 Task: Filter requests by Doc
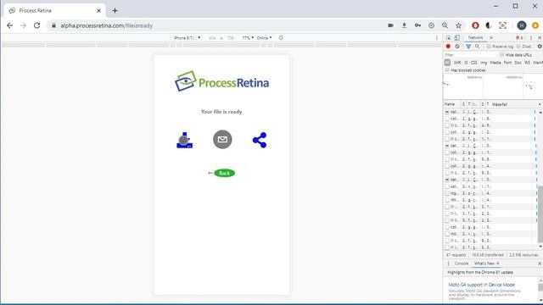[518, 63]
